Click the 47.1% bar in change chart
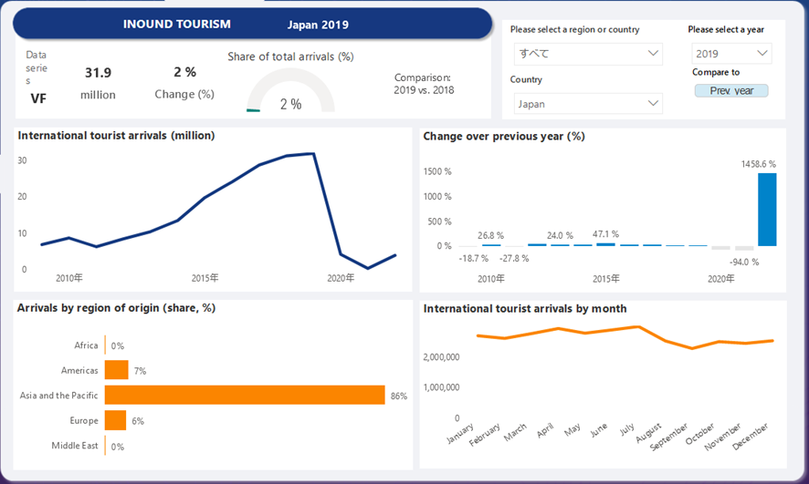 click(x=605, y=243)
